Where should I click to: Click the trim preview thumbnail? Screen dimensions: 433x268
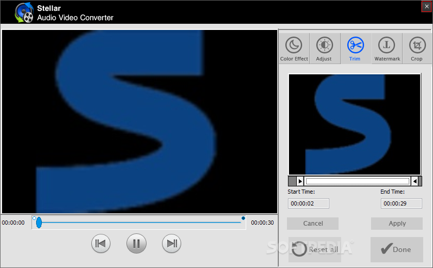pos(355,124)
